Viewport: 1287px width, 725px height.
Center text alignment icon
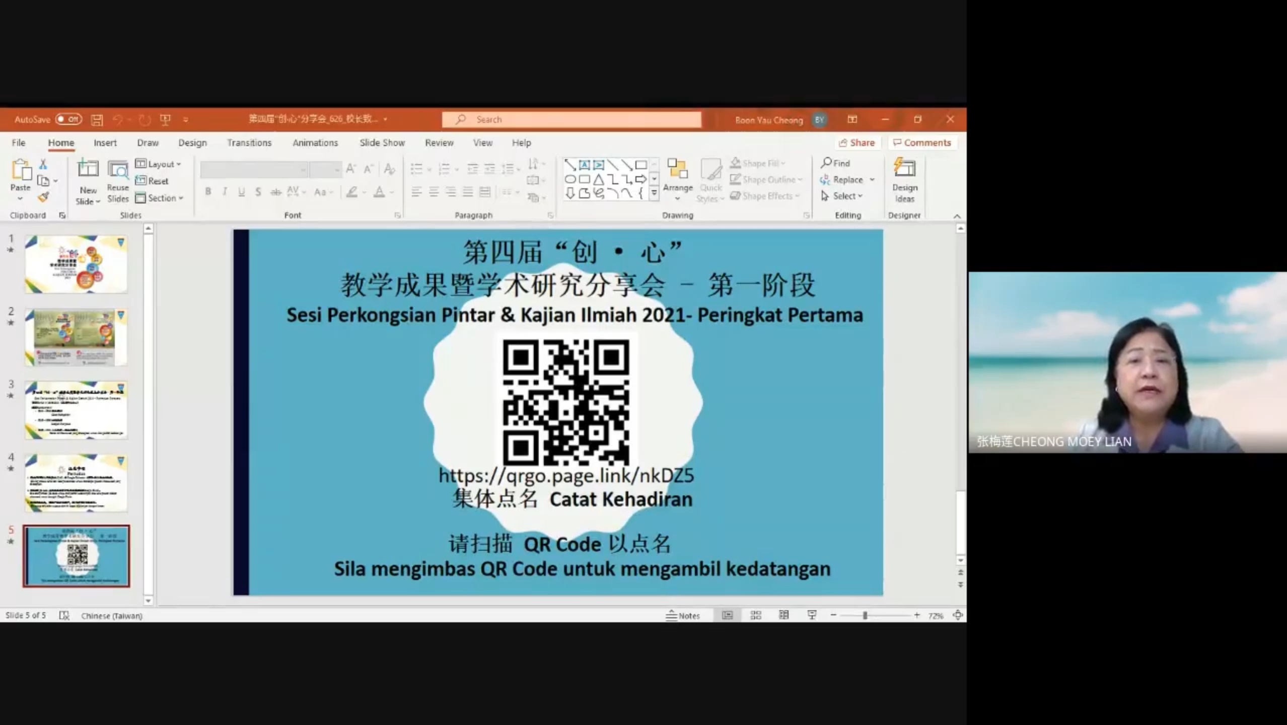[x=434, y=192]
